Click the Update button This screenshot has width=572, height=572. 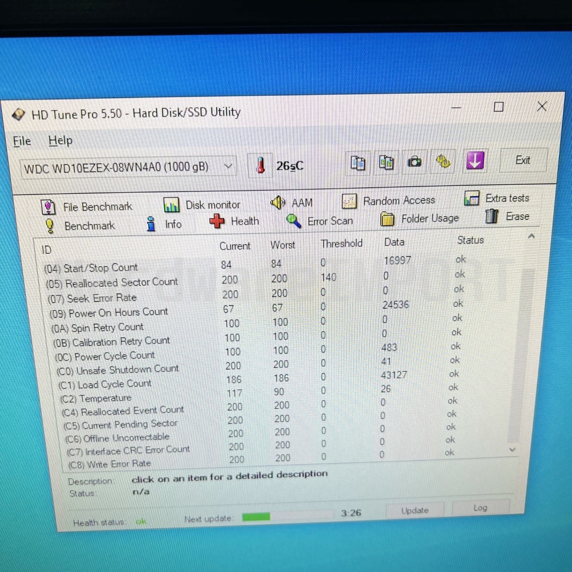(415, 511)
